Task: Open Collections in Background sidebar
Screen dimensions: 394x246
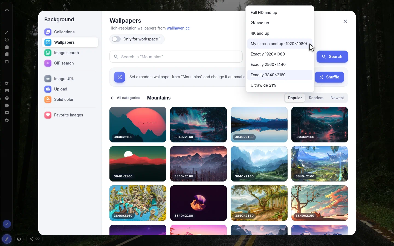Action: click(x=70, y=32)
